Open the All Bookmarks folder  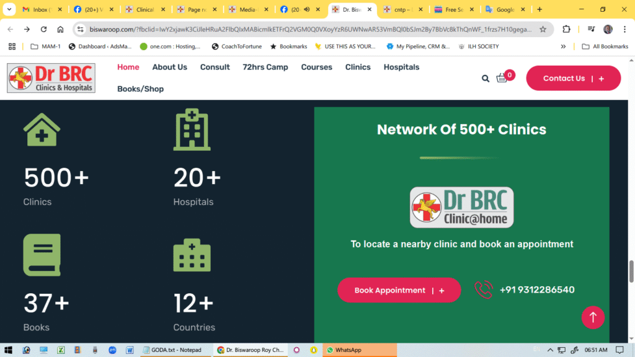605,46
